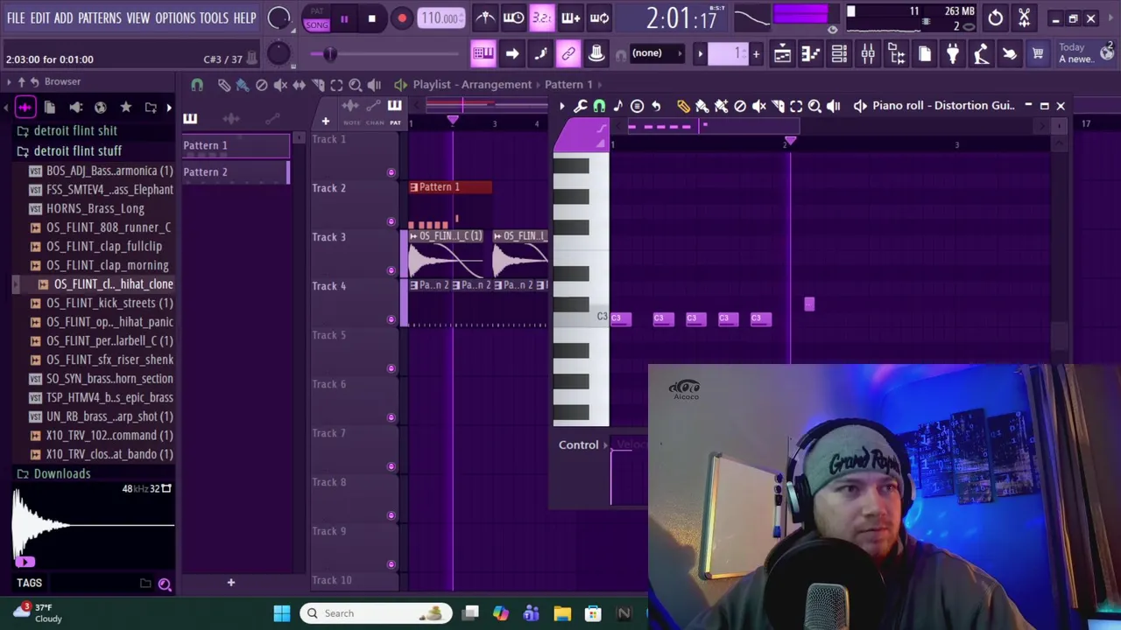Adjust the main pitch slider handle
This screenshot has height=630, width=1121.
coord(329,54)
